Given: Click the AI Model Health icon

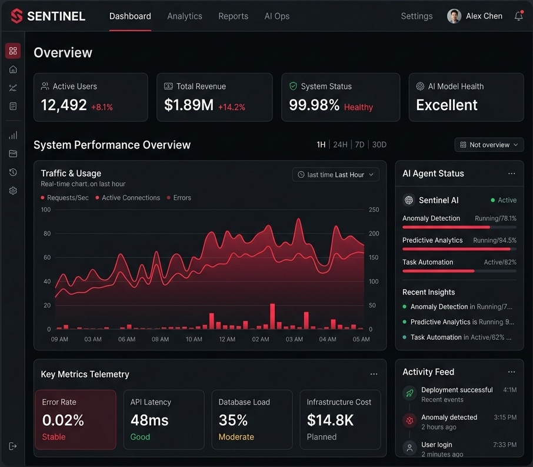Looking at the screenshot, I should pos(420,86).
